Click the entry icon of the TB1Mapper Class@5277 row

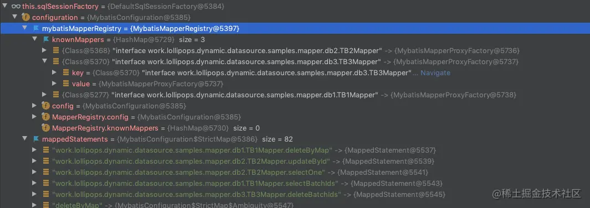pyautogui.click(x=56, y=95)
